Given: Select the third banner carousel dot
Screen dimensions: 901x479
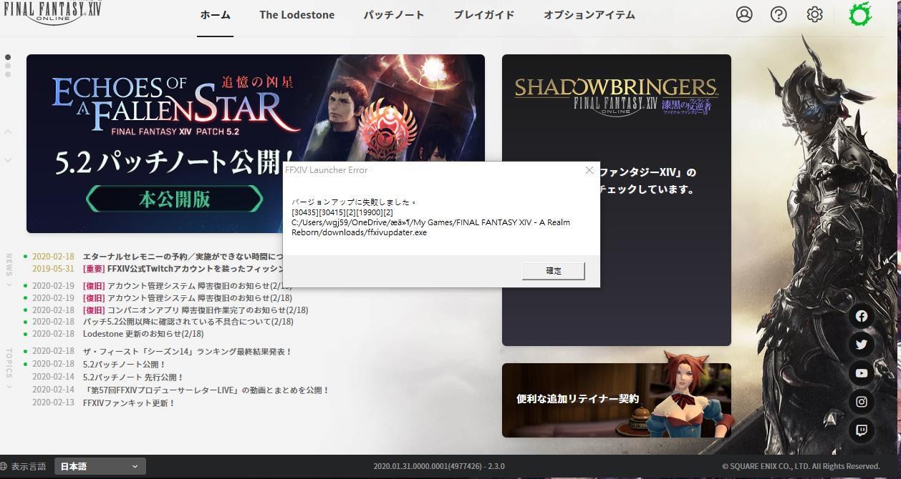Looking at the screenshot, I should [8, 74].
